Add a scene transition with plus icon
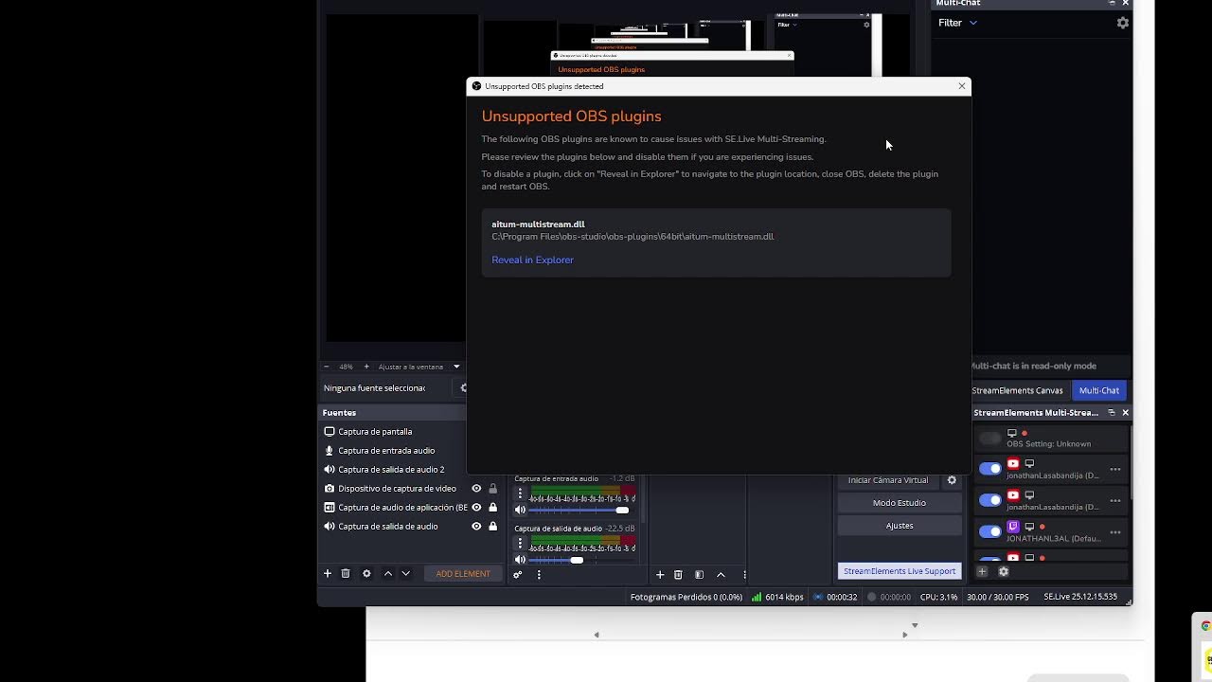 660,575
